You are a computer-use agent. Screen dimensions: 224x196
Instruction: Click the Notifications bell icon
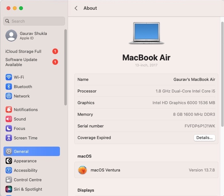point(9,109)
